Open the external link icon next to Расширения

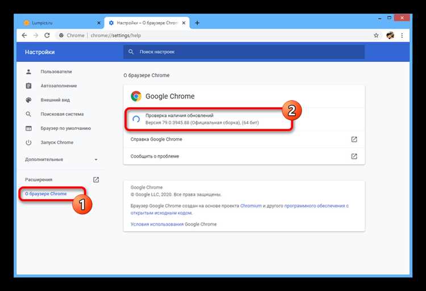(x=96, y=180)
